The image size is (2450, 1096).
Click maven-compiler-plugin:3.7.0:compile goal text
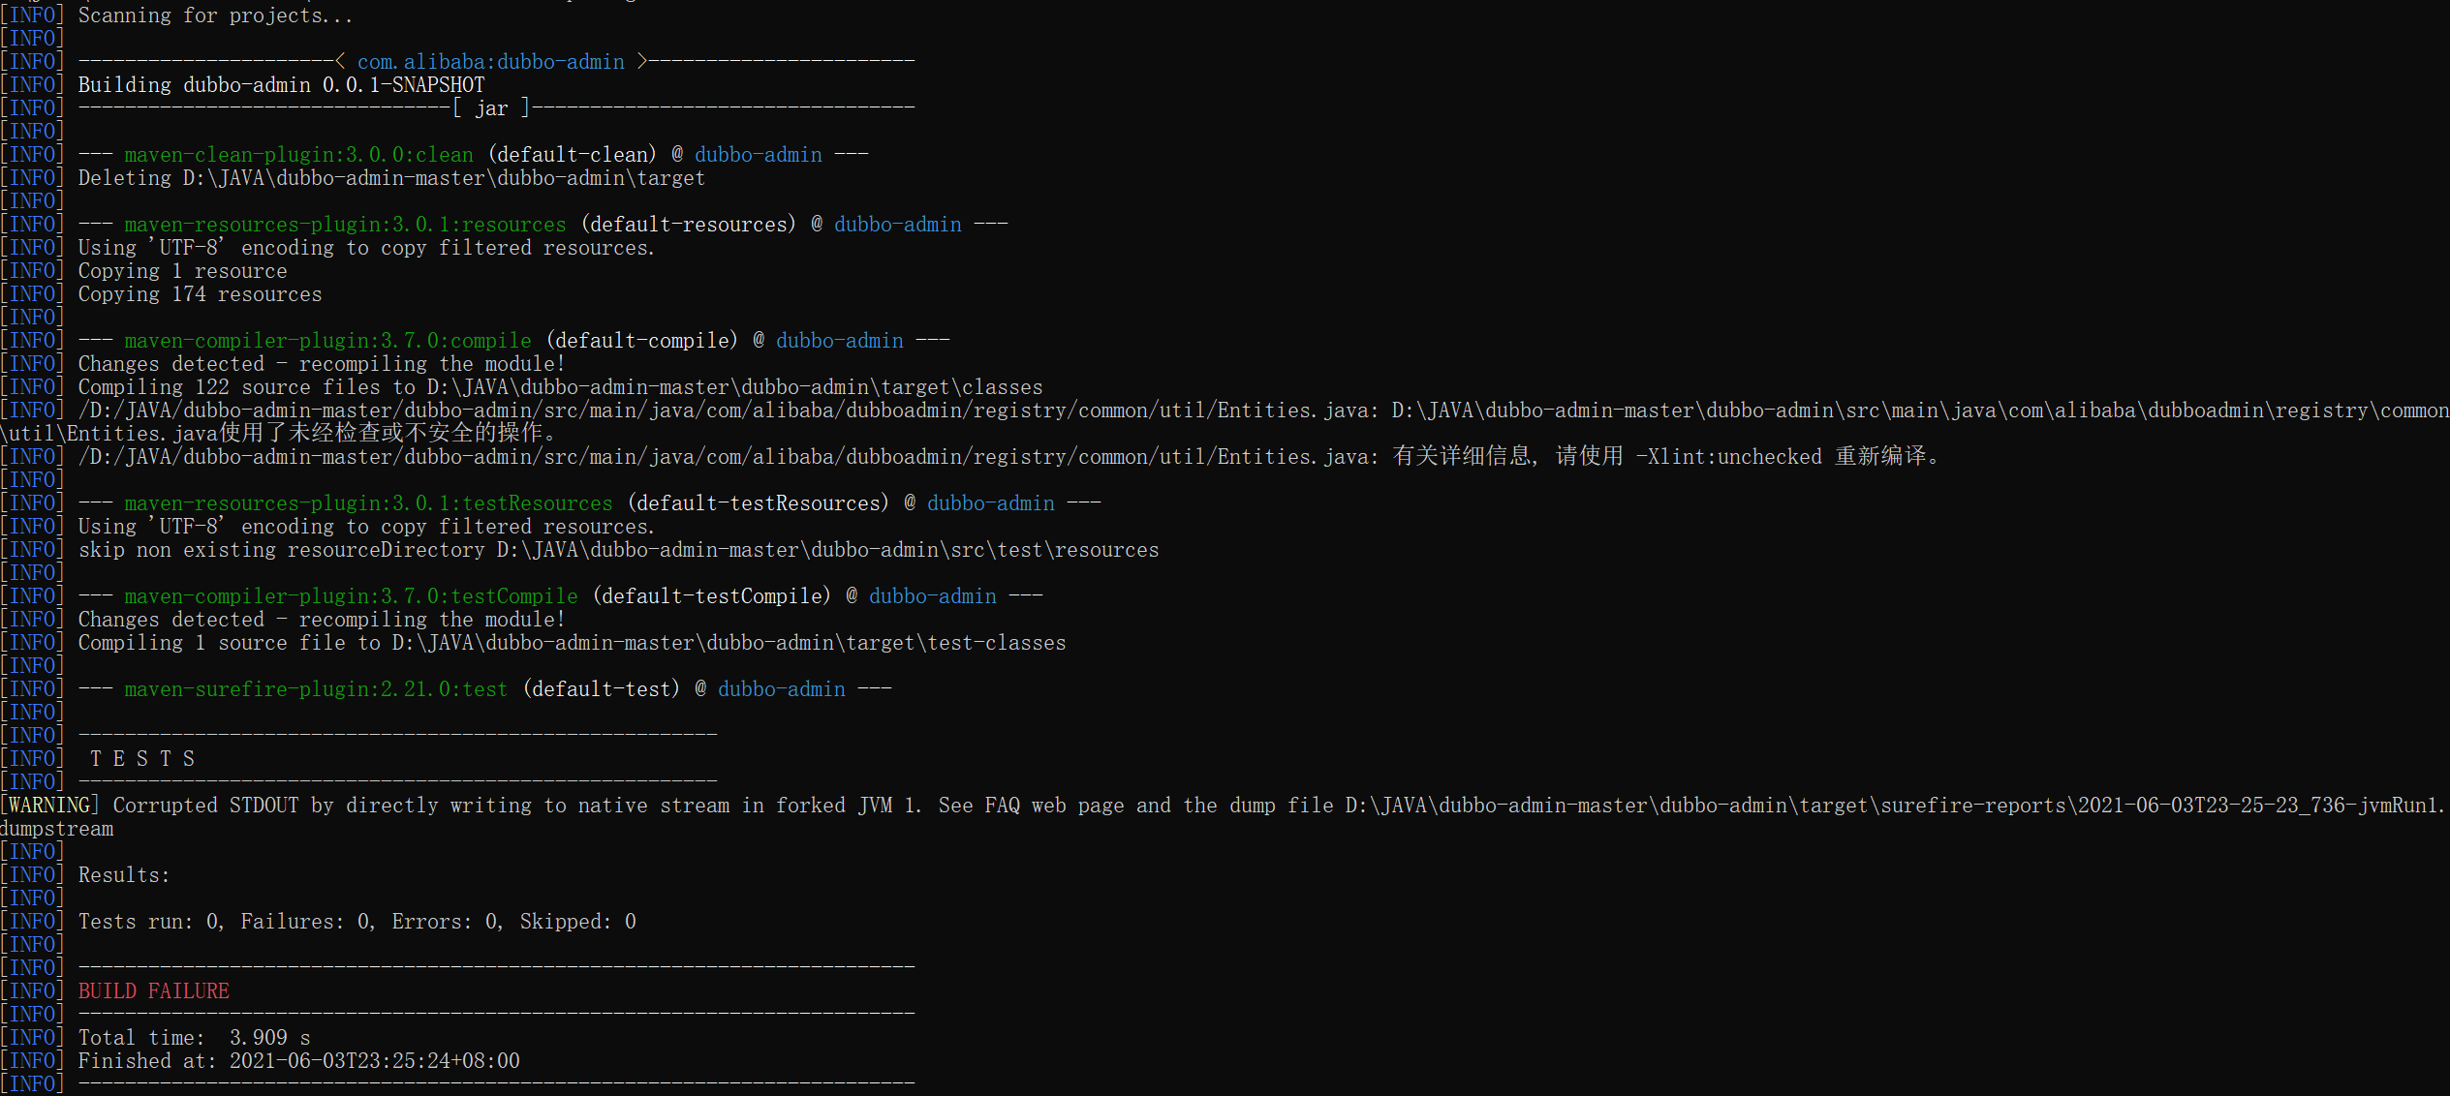(327, 341)
